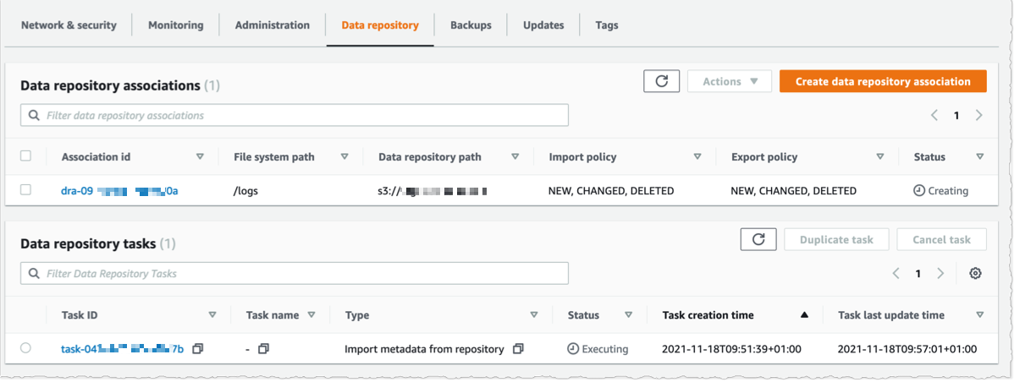Image resolution: width=1014 pixels, height=382 pixels.
Task: Go to previous page of tasks
Action: 897,273
